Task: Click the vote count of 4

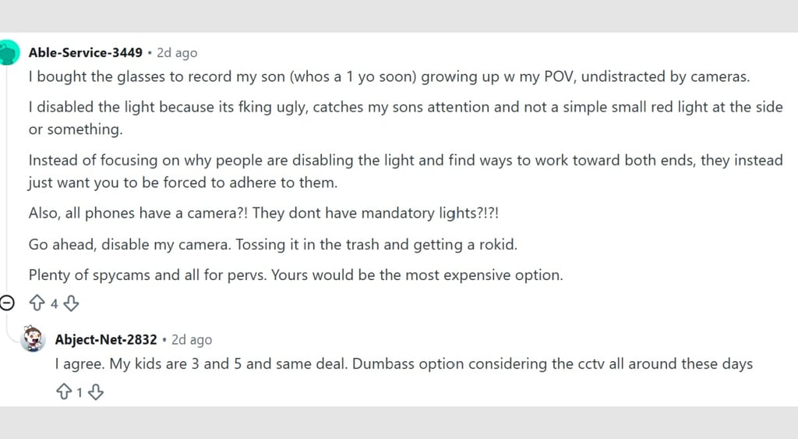Action: coord(54,304)
